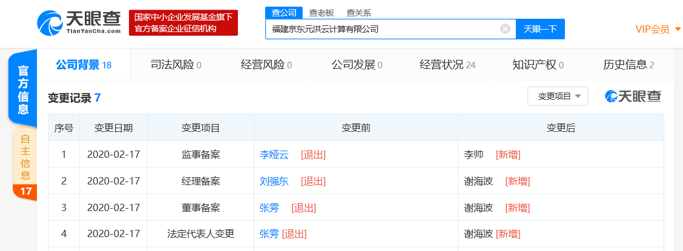The height and width of the screenshot is (251, 683).
Task: Click 法定代表人变更 cell
Action: coord(201,234)
